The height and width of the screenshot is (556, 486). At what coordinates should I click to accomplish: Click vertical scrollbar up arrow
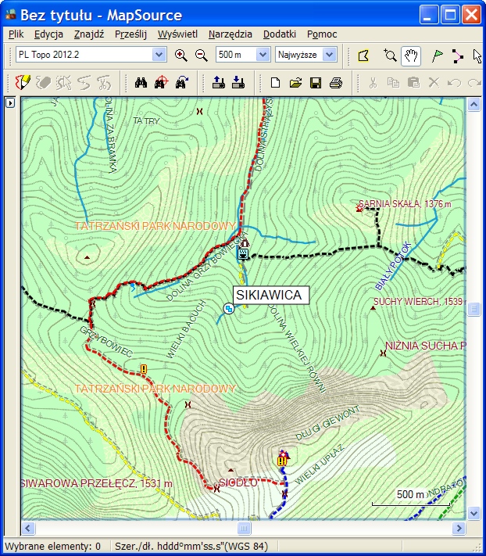coord(474,104)
